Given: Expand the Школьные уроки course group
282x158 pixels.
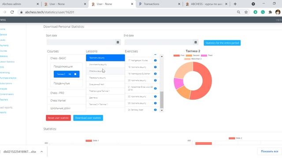Looking at the screenshot, I should 60,108.
